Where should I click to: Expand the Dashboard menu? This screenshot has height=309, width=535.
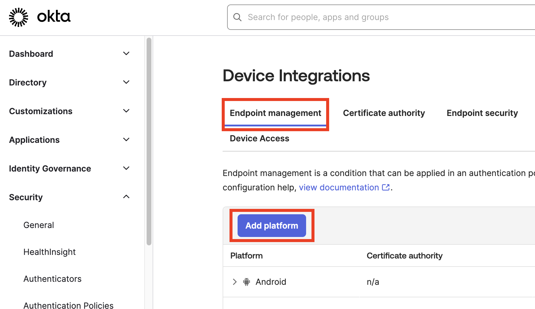click(126, 53)
